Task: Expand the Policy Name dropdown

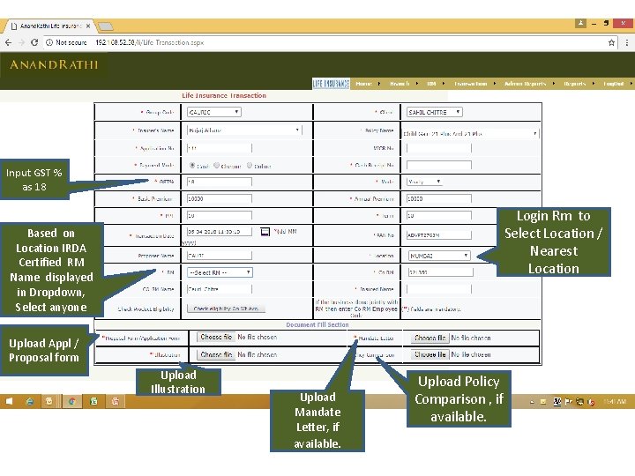Action: (x=470, y=134)
